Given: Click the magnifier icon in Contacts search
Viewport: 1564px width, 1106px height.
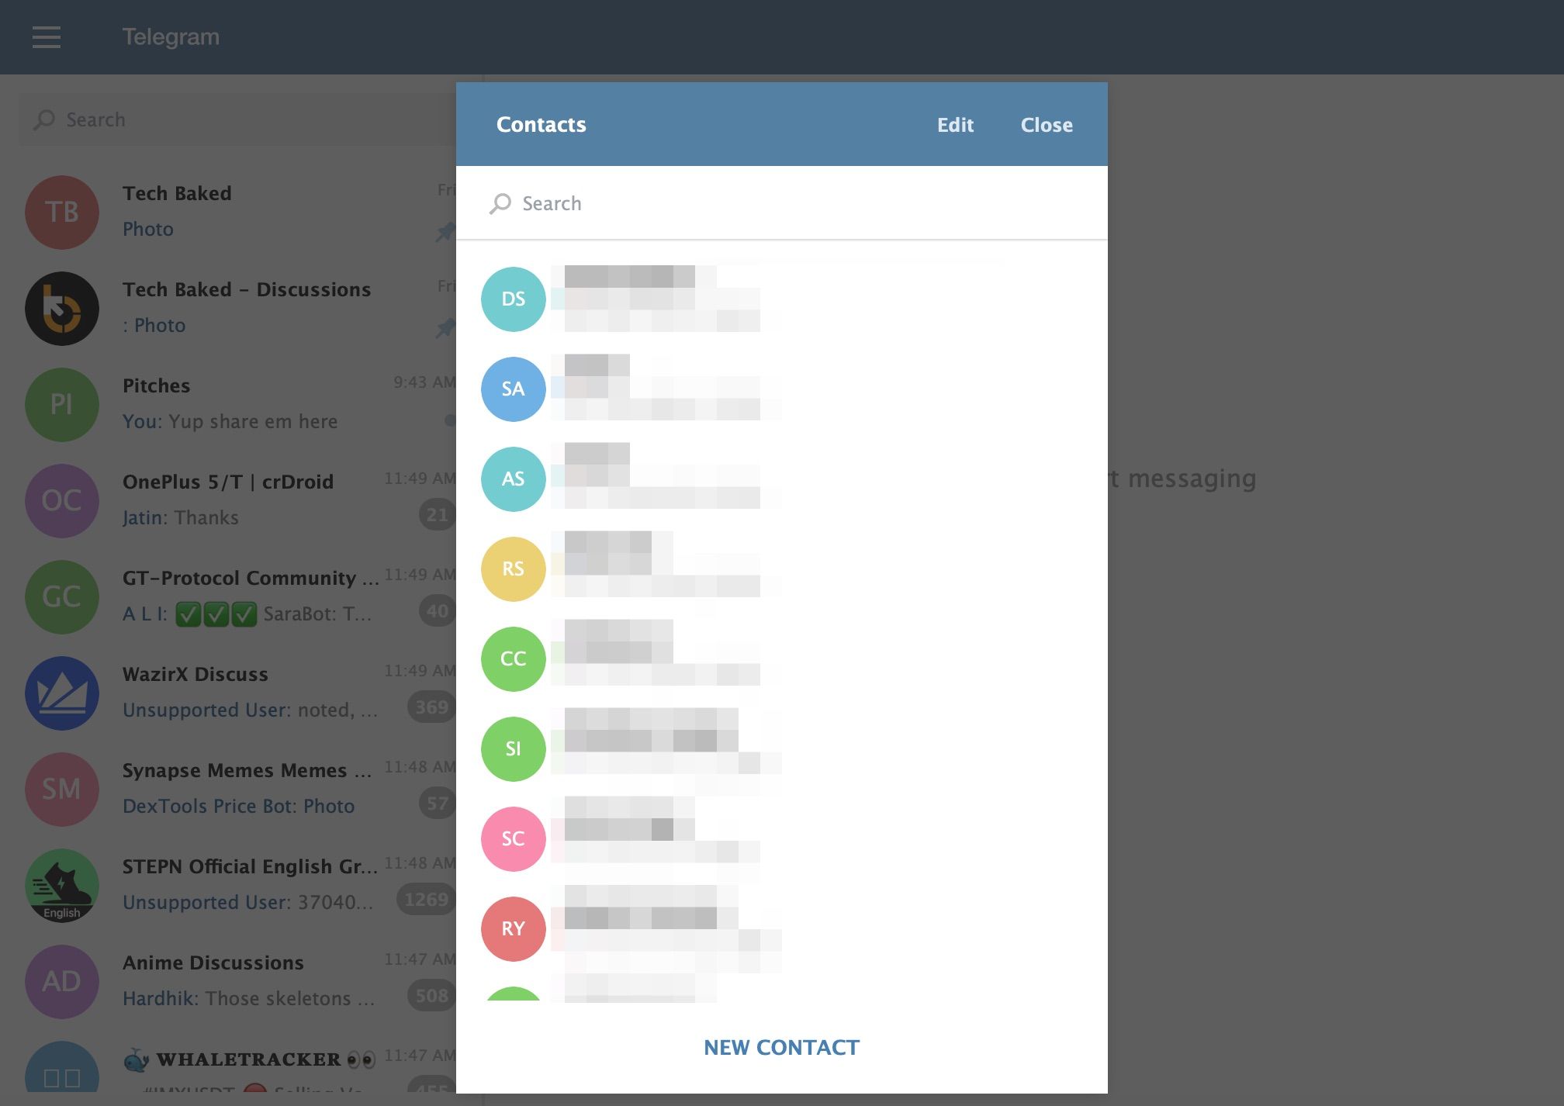Looking at the screenshot, I should pos(500,203).
